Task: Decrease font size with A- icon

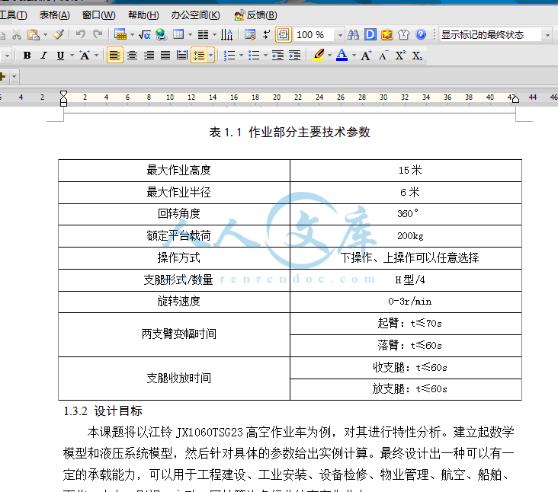Action: pyautogui.click(x=383, y=56)
